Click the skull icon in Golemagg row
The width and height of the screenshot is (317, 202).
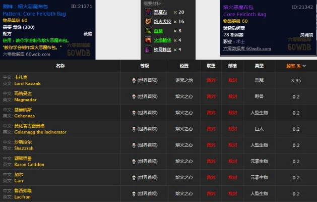[134, 129]
